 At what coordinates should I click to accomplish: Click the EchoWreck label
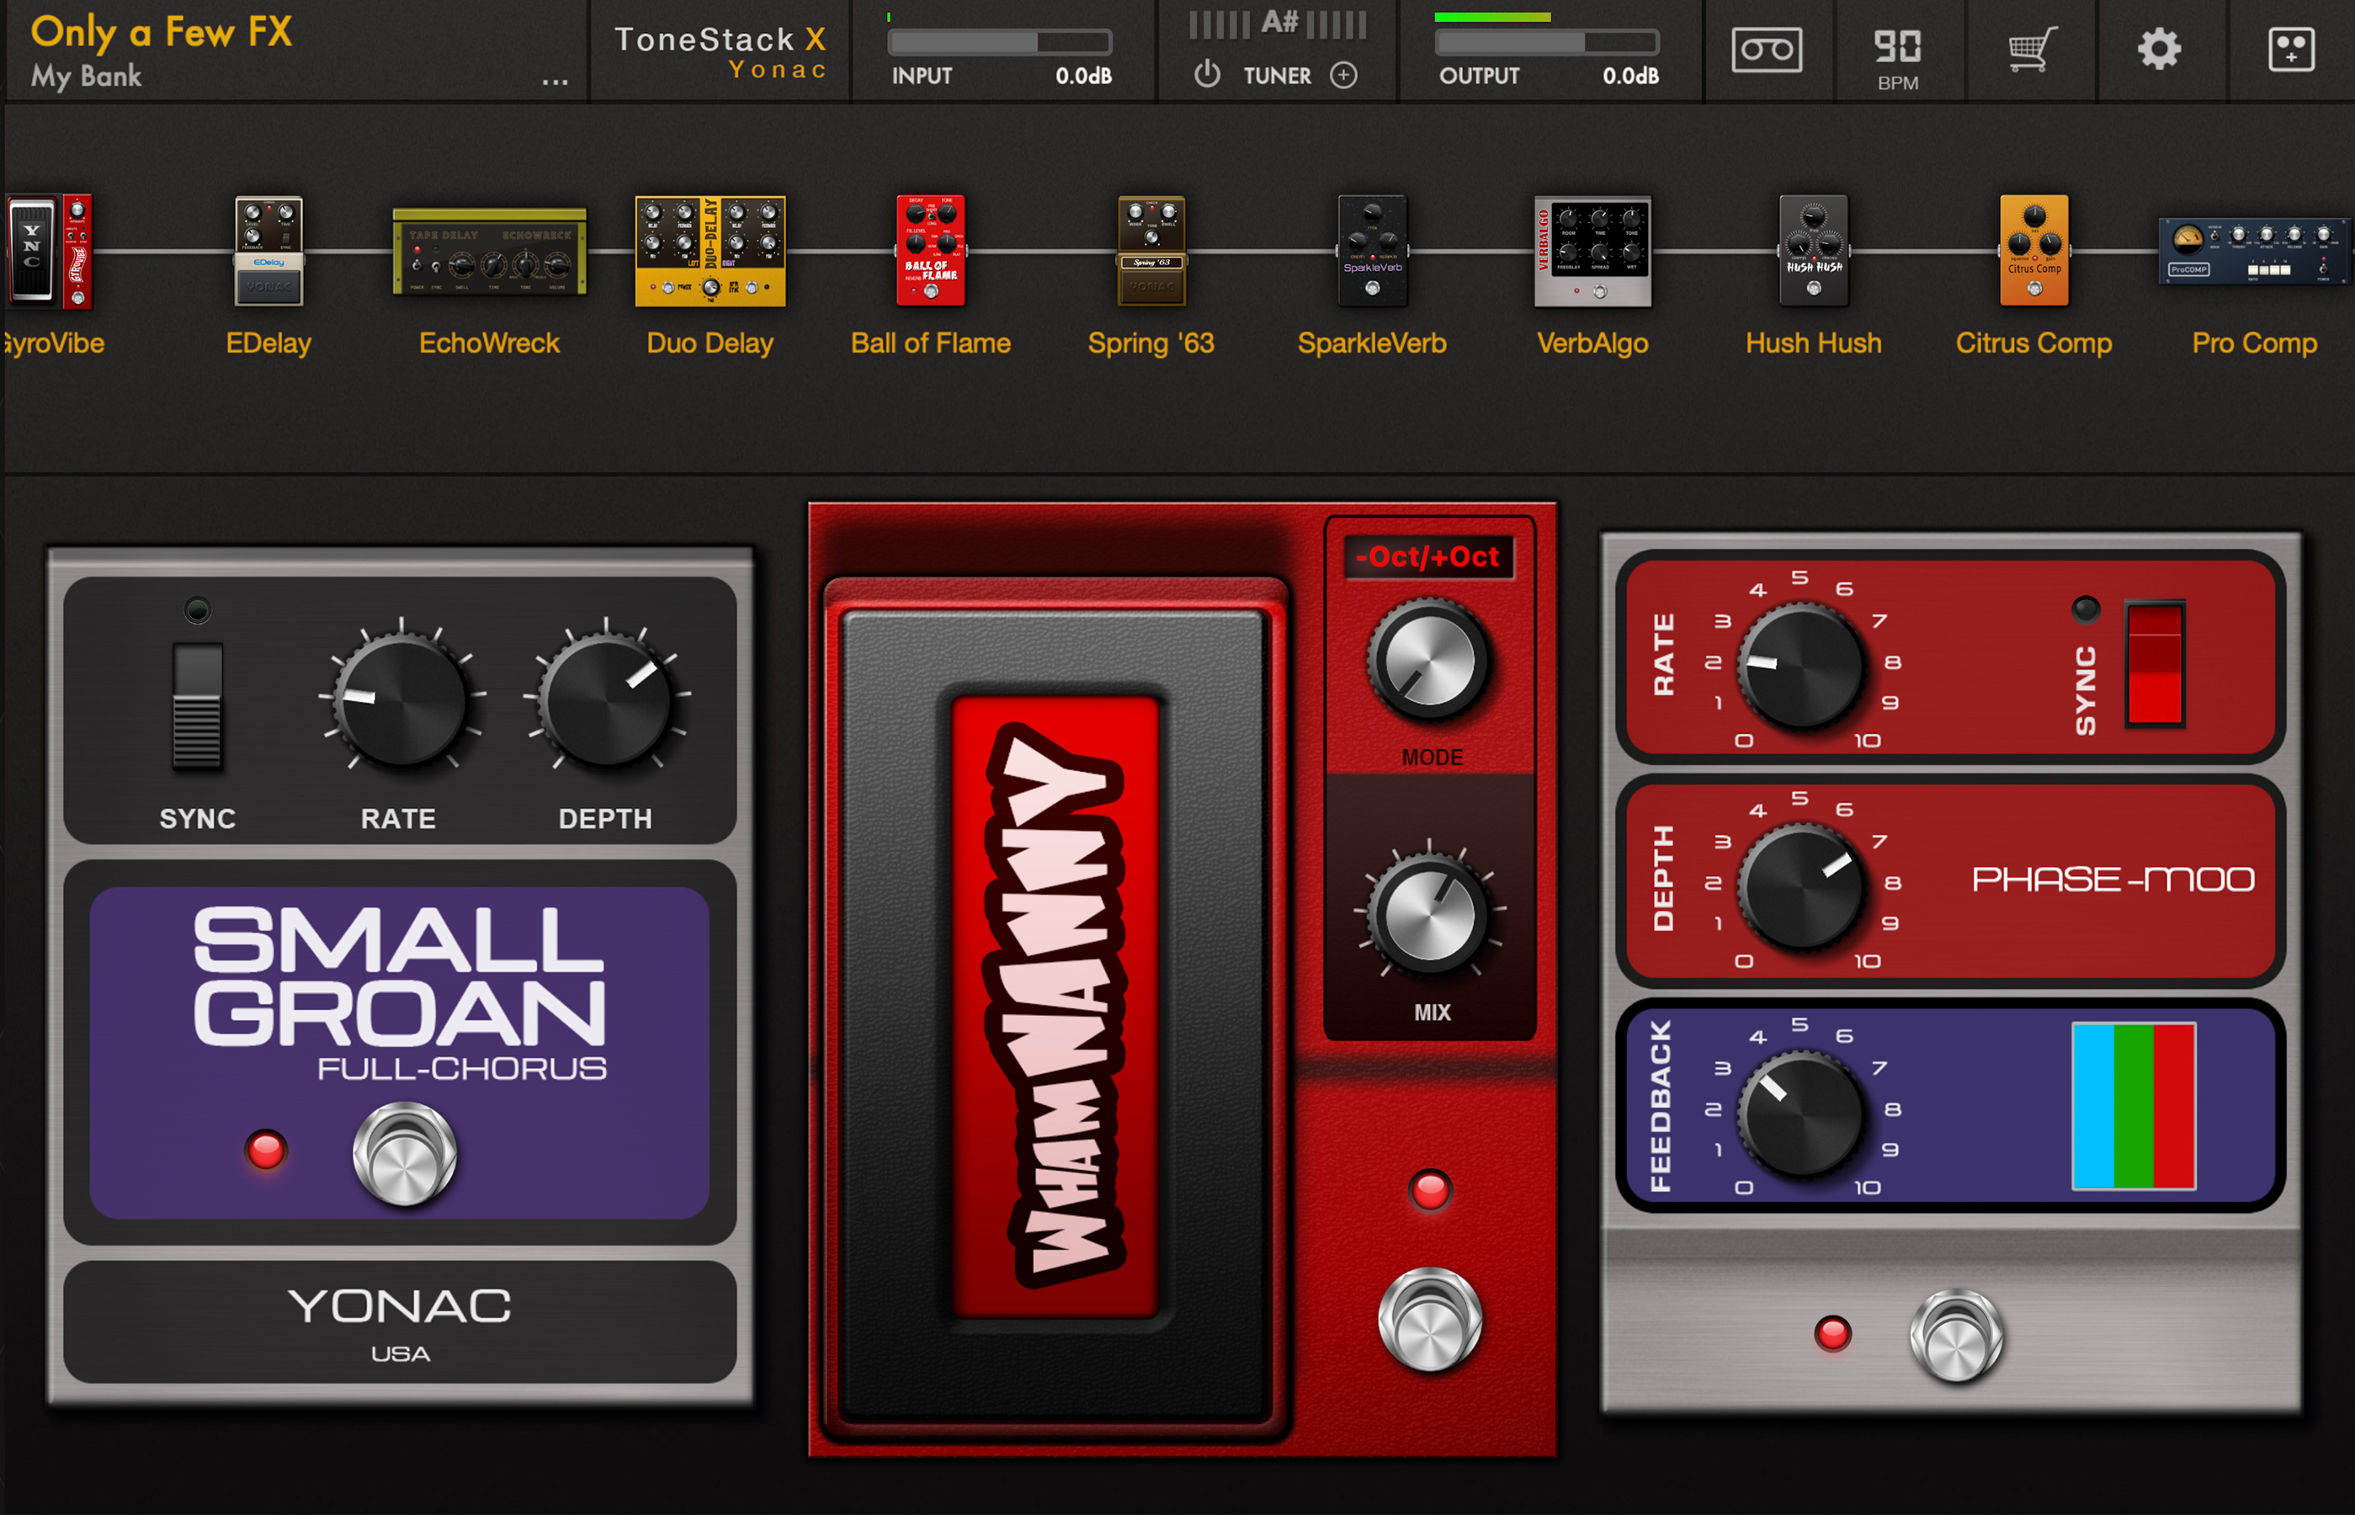click(489, 343)
